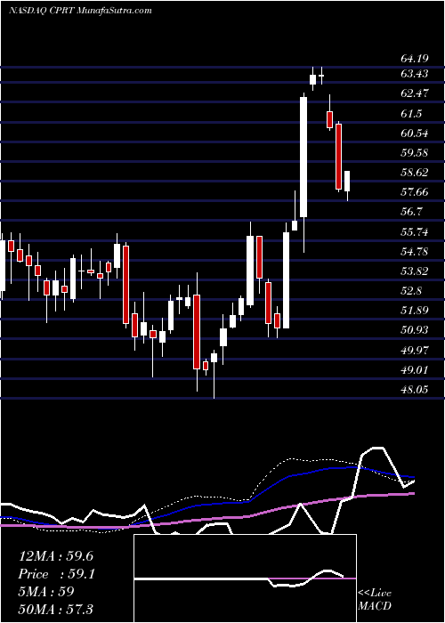Viewport: 445px width, 623px height.
Task: Click the MACD inset panel
Action: 245,578
